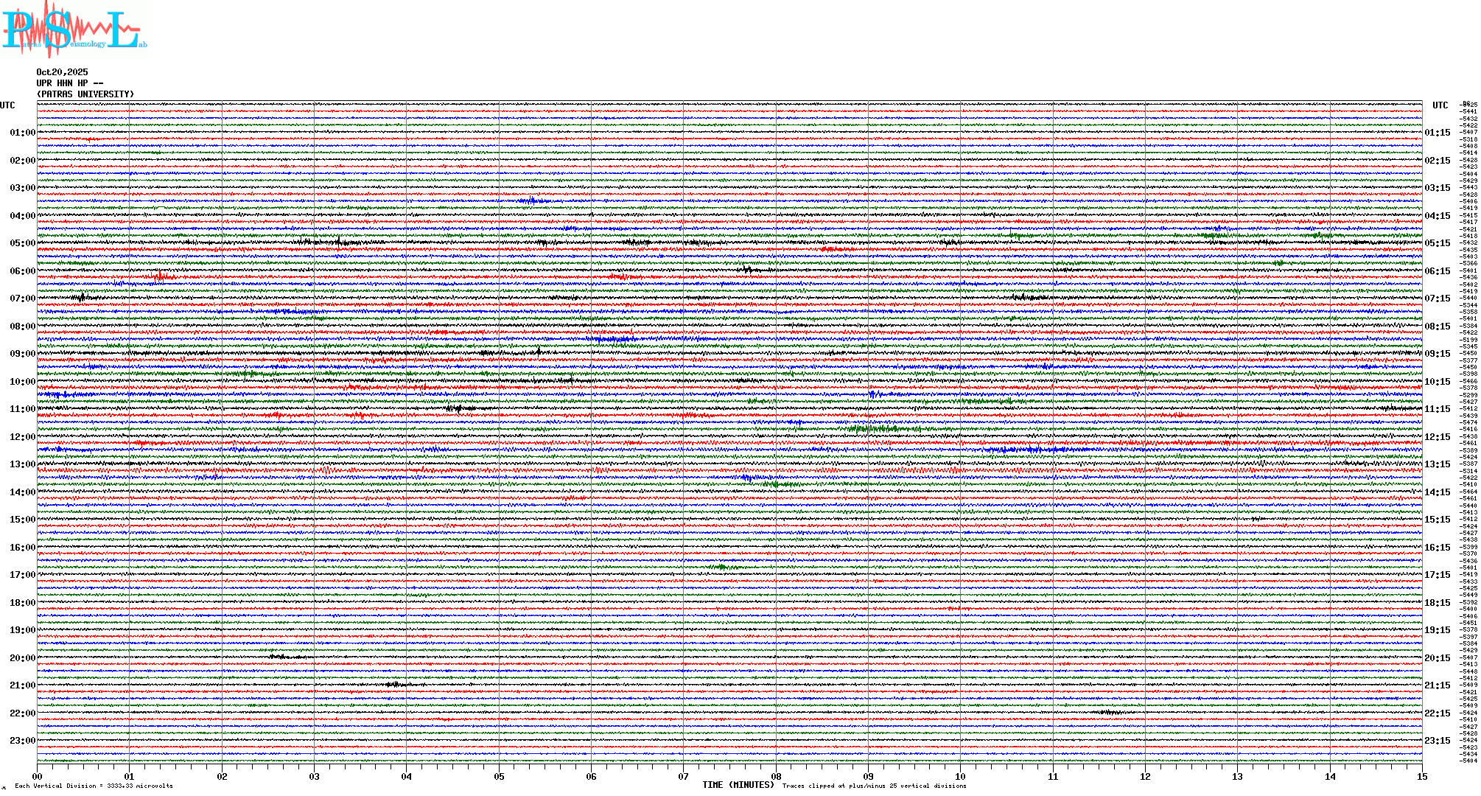Click the 09:15 time label on right

pyautogui.click(x=1437, y=354)
